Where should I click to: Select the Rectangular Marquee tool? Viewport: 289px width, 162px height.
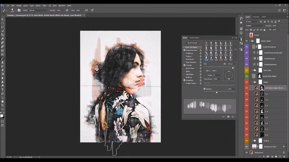(x=2, y=23)
